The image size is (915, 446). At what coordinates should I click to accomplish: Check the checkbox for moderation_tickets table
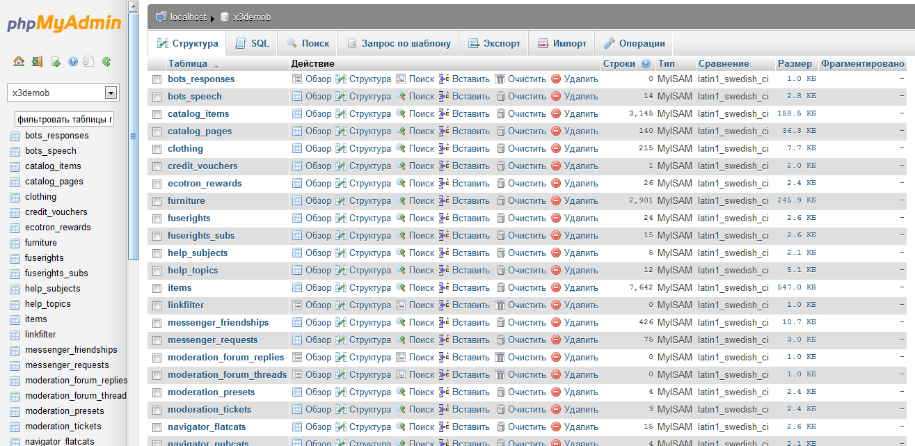click(x=156, y=409)
